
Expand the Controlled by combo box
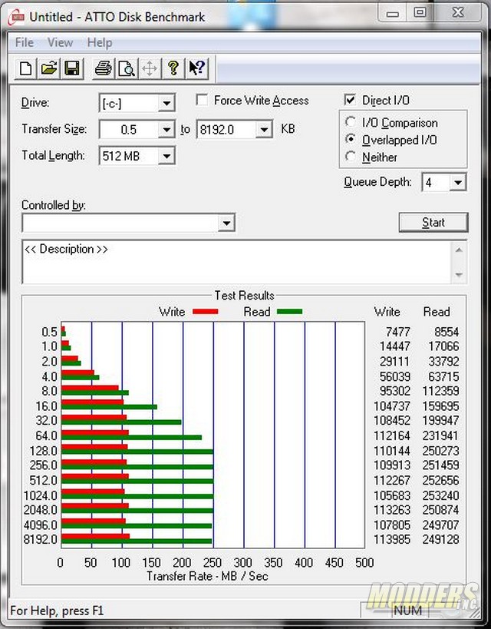[226, 223]
